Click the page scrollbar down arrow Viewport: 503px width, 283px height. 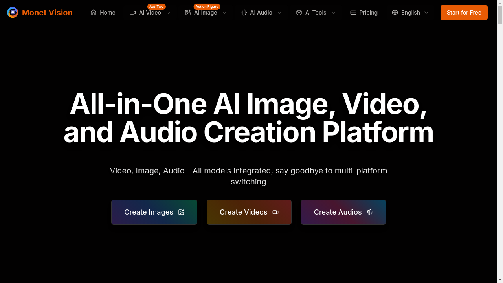tap(500, 280)
